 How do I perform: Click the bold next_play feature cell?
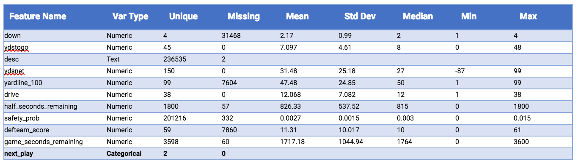point(19,154)
